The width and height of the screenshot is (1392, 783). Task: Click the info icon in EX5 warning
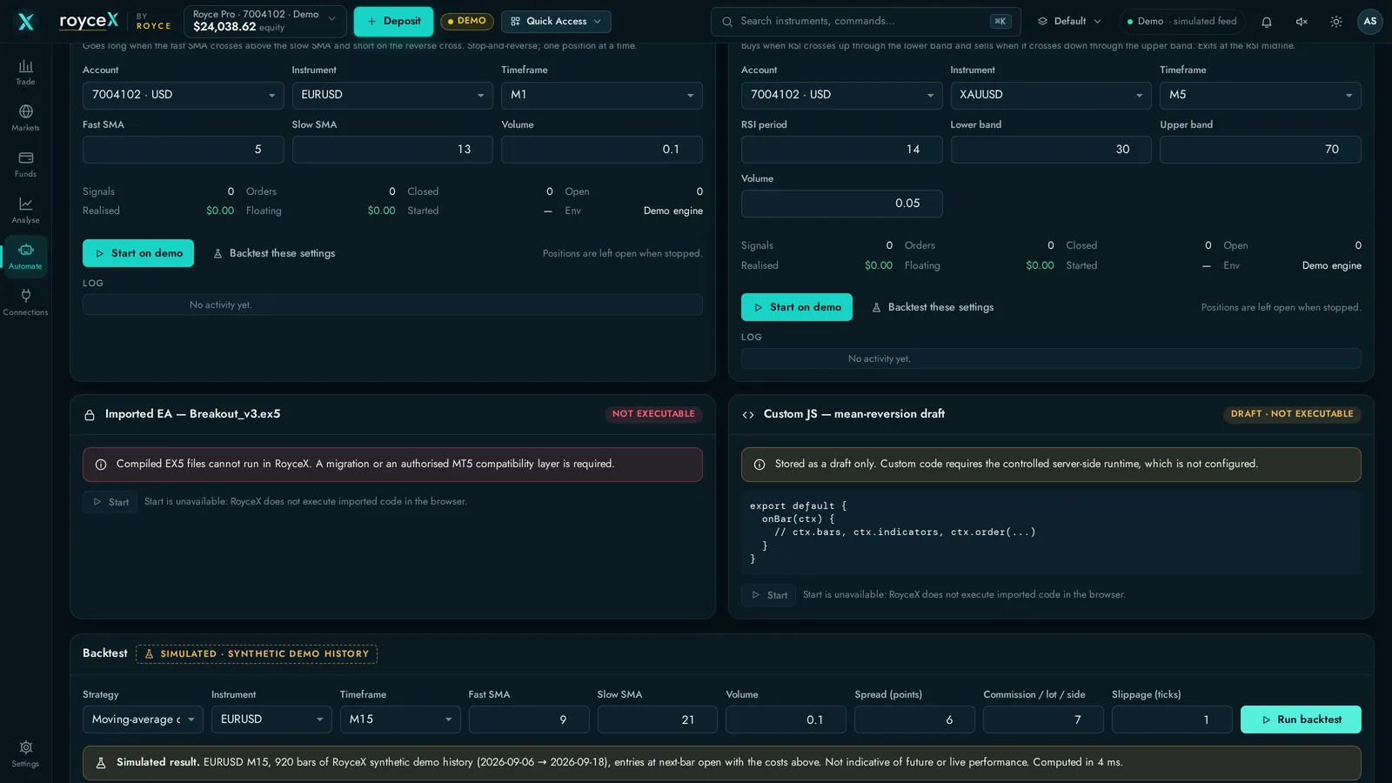(x=101, y=465)
